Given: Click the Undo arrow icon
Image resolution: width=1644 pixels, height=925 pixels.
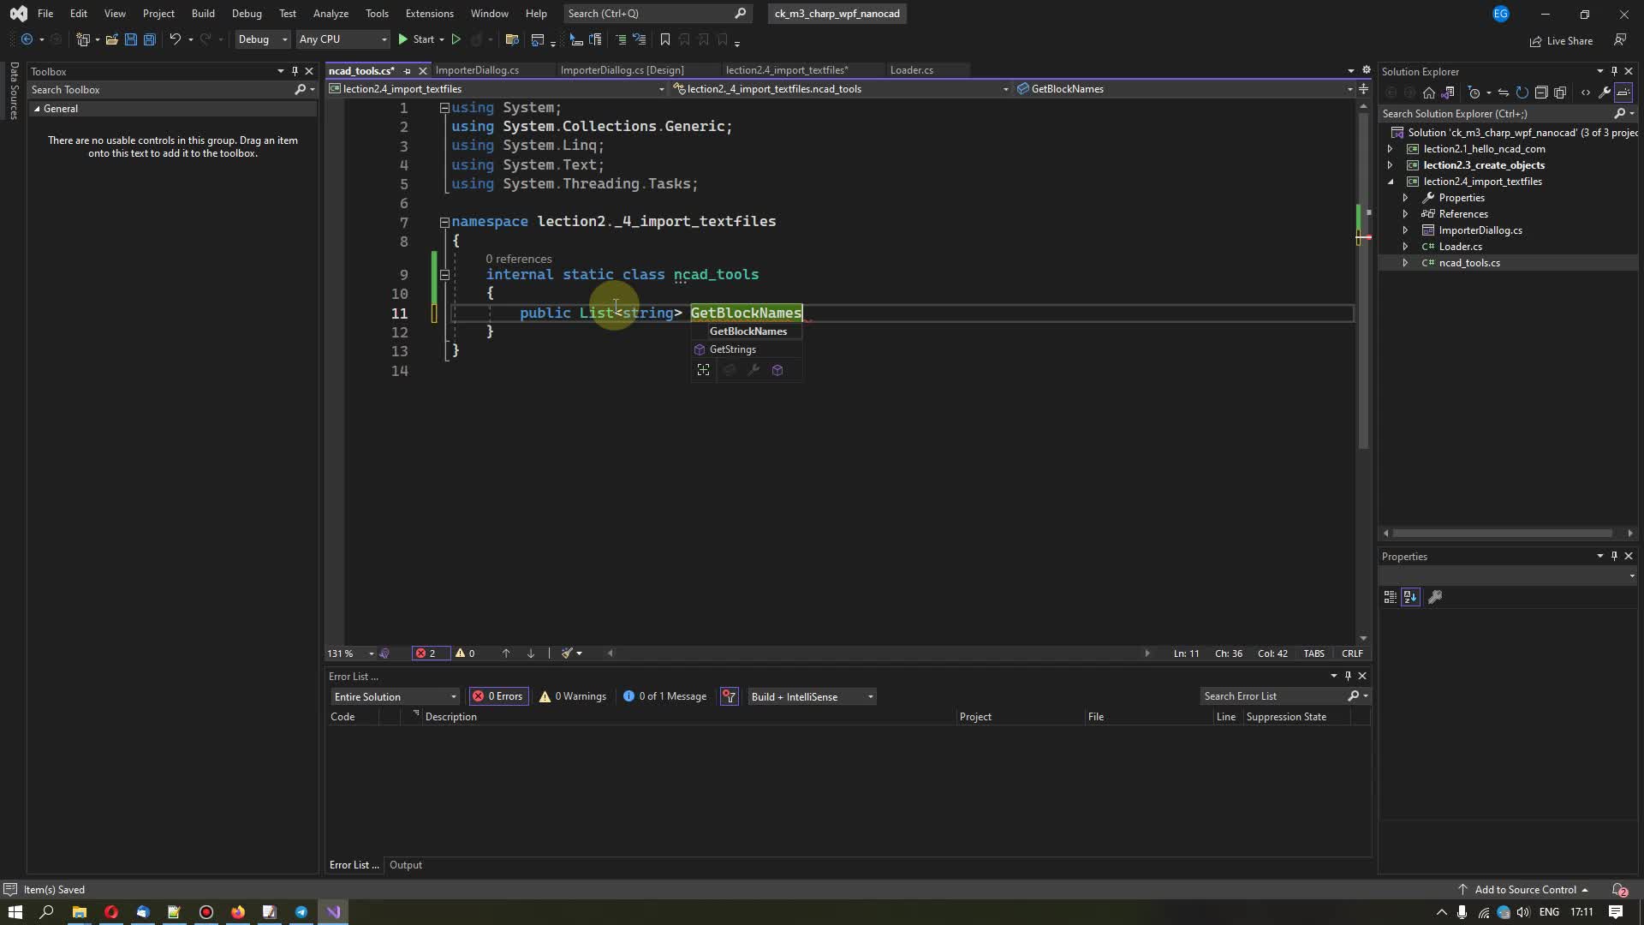Looking at the screenshot, I should (x=175, y=39).
